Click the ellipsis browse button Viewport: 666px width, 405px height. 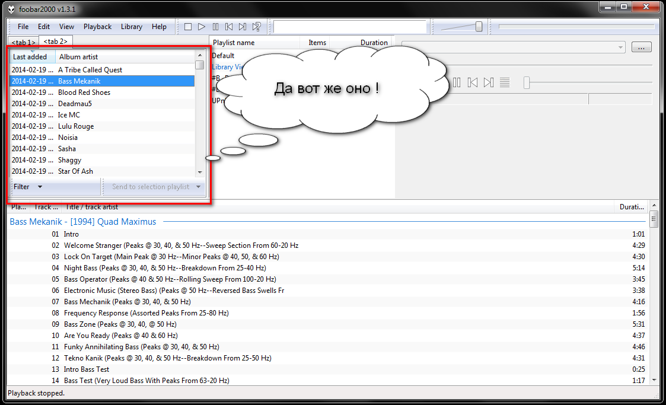point(641,47)
